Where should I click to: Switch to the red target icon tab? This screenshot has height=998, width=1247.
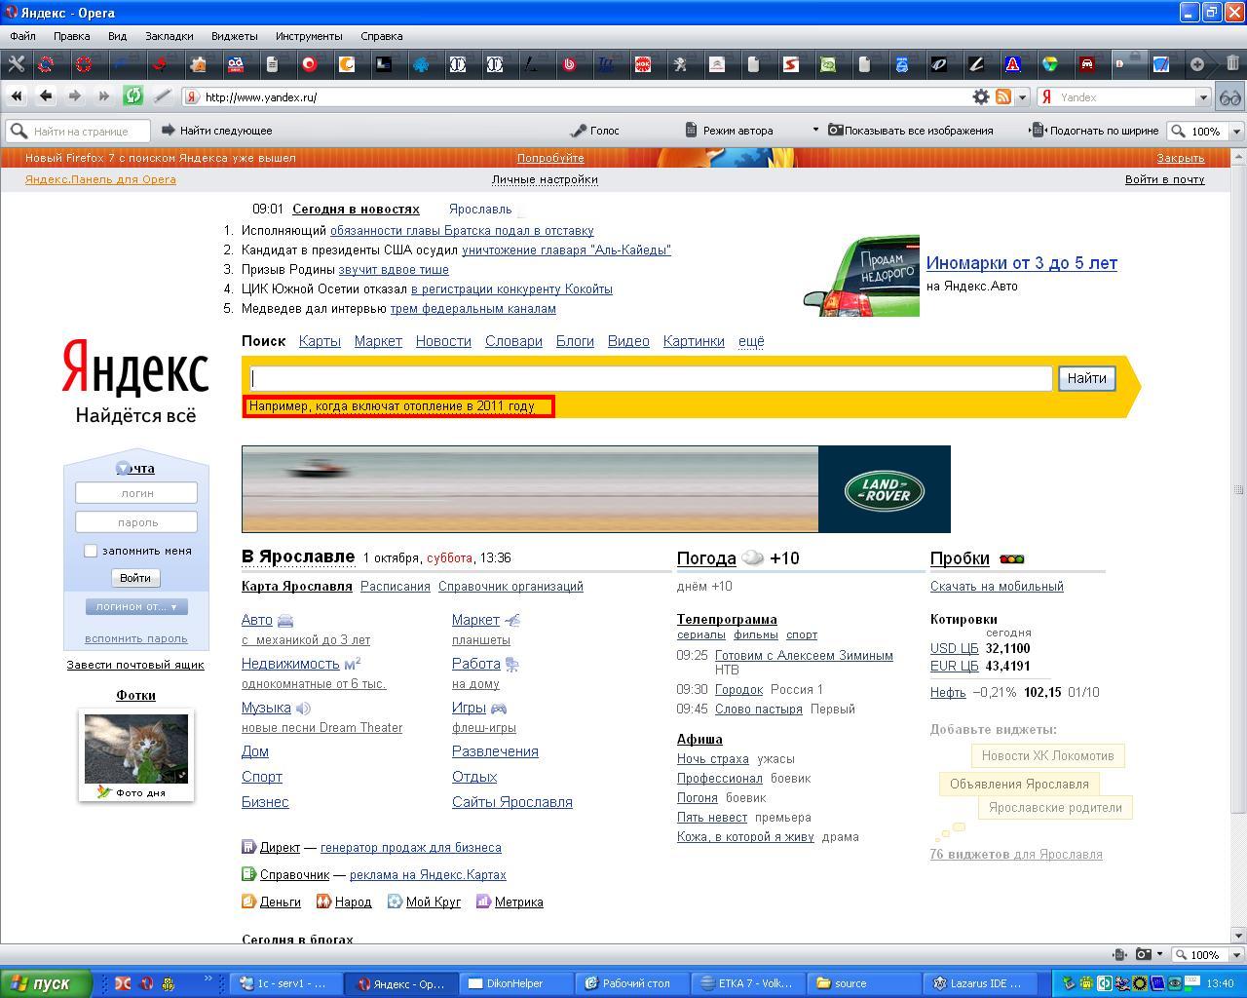point(309,64)
